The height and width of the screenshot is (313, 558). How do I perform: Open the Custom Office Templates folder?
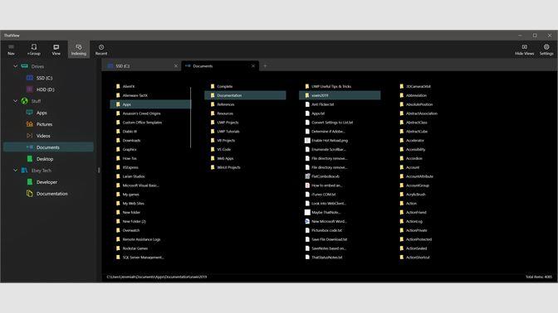[150, 123]
